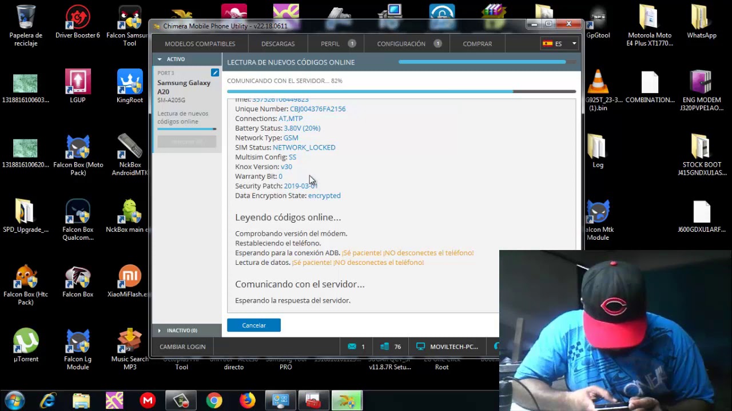Click the Knox Version value v30

click(x=286, y=167)
